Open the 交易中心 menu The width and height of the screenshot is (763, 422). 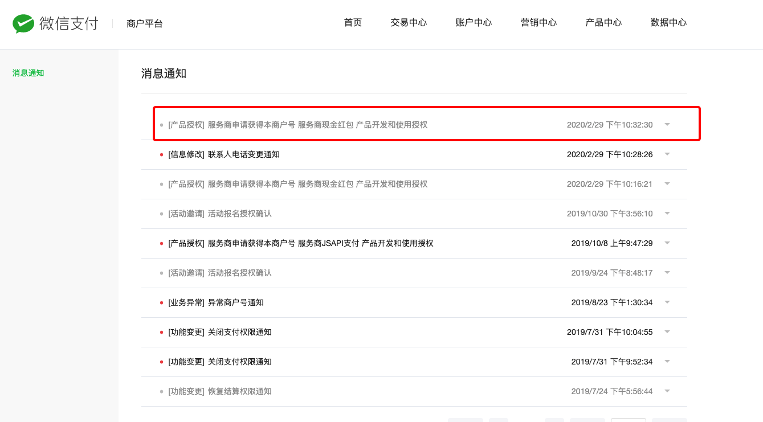point(409,23)
